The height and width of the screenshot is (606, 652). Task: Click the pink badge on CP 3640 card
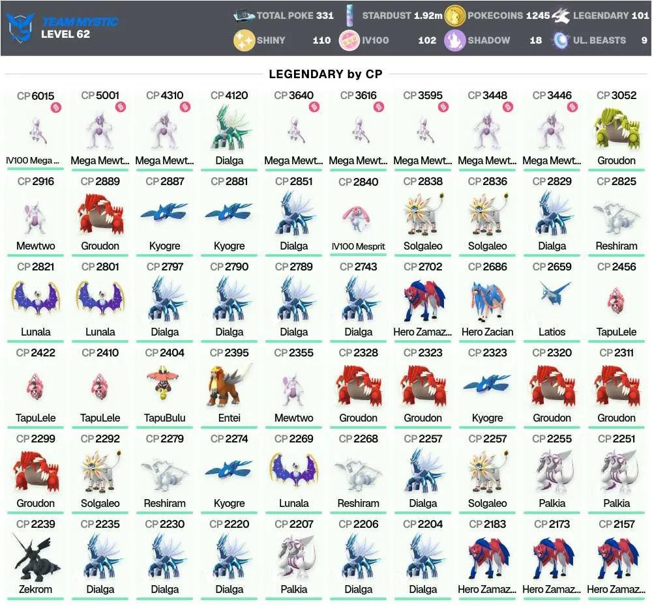(314, 108)
